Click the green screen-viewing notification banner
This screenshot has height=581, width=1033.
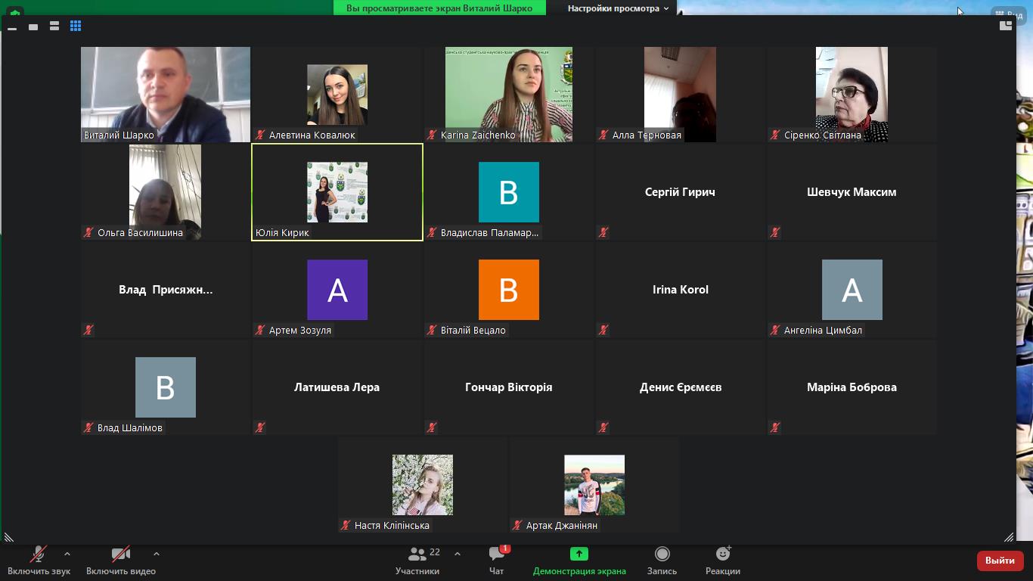pos(439,8)
